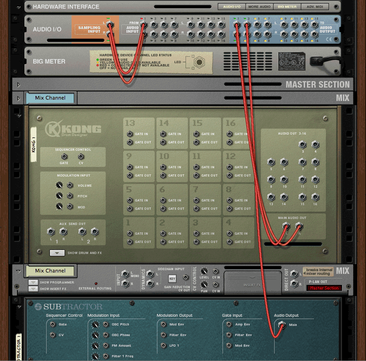
Task: Switch to the AUDIO I/O tab
Action: [232, 7]
